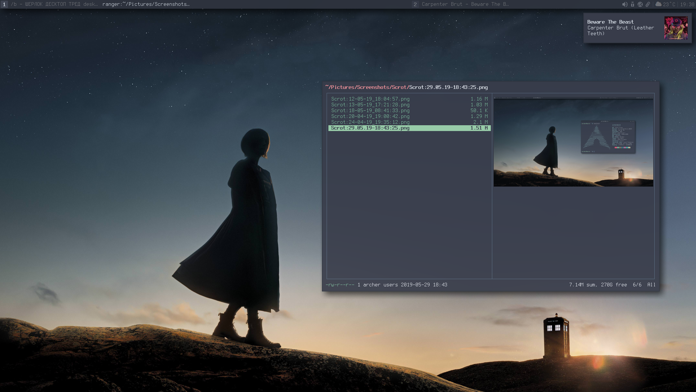
Task: Click the volume speaker icon in top bar
Action: pos(625,4)
